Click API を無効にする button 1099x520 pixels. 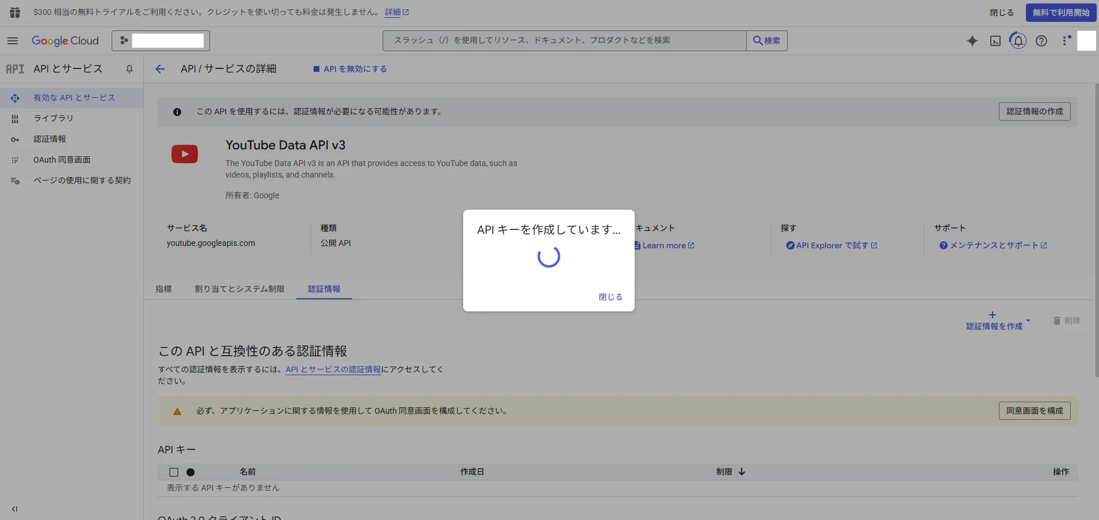point(350,69)
